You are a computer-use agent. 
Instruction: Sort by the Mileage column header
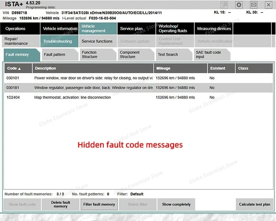click(181, 68)
